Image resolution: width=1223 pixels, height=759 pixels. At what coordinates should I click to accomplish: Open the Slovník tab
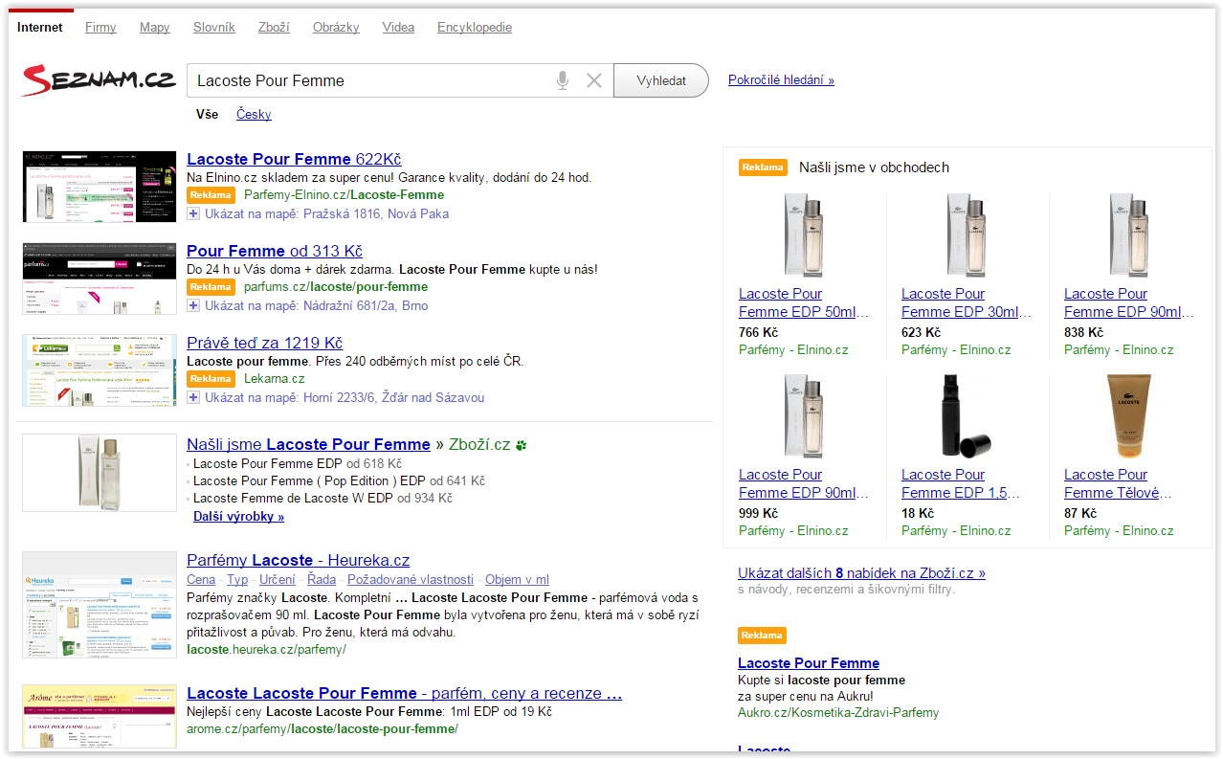coord(214,28)
